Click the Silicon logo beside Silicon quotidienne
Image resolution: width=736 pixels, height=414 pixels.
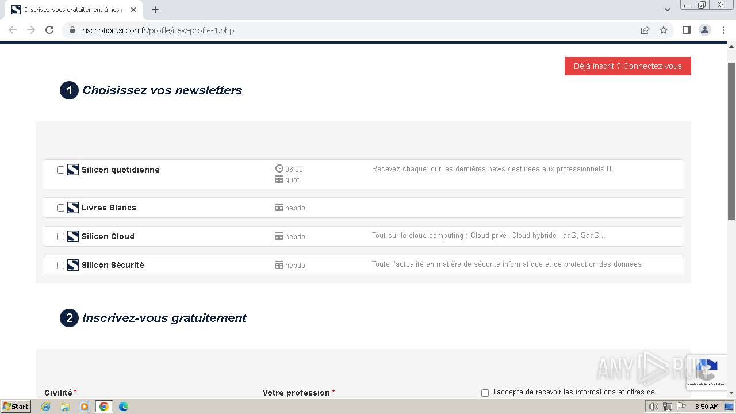coord(73,170)
